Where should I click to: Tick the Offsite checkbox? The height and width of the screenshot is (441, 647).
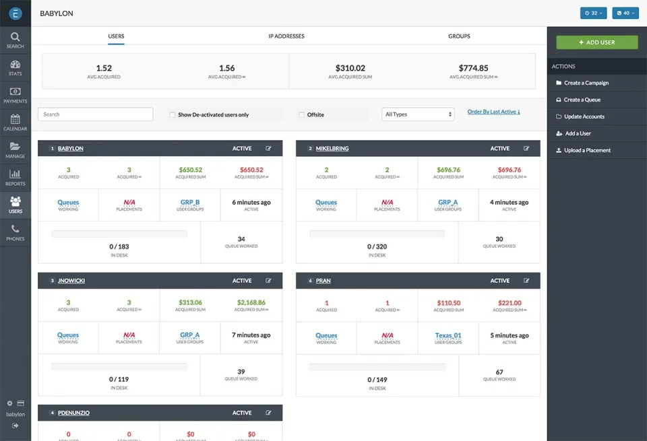pyautogui.click(x=302, y=114)
